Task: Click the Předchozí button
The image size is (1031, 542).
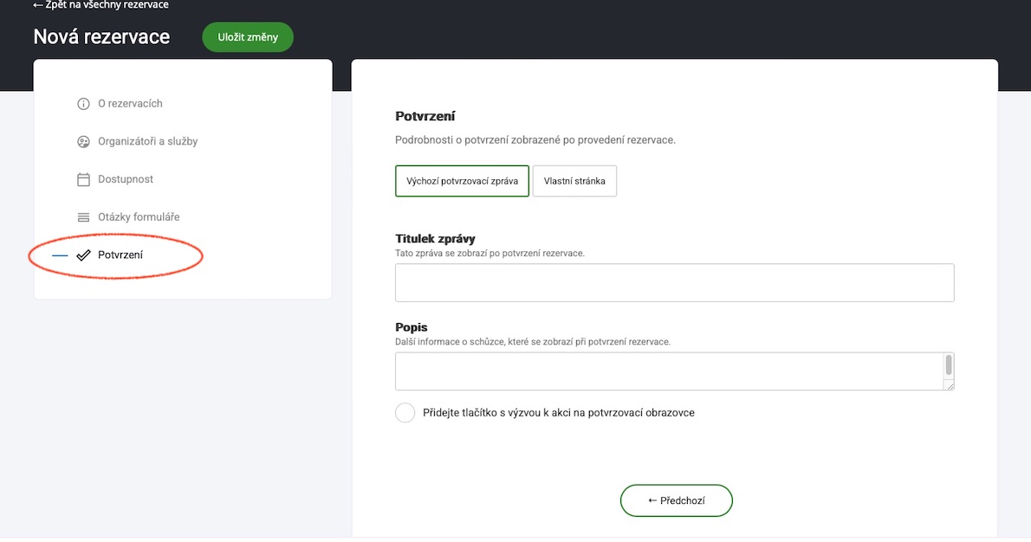Action: (x=676, y=500)
